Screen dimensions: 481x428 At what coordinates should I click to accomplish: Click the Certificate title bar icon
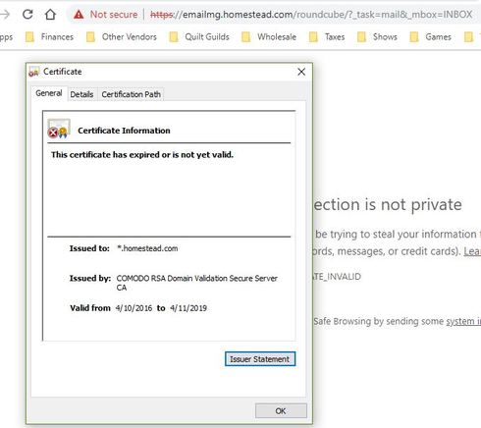coord(33,72)
